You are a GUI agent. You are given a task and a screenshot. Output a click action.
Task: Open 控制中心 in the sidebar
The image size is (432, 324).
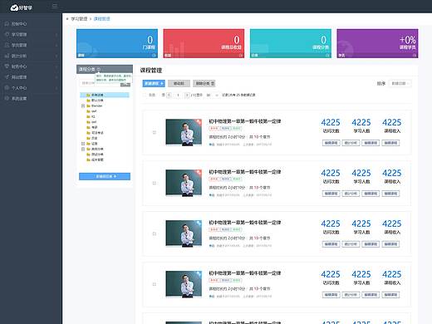[19, 24]
